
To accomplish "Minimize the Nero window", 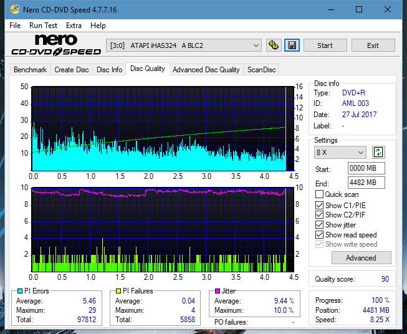I will coord(331,9).
